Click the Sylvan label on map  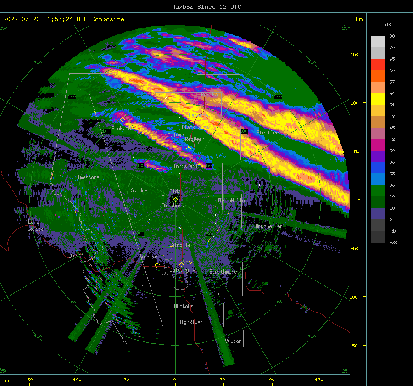(176, 135)
